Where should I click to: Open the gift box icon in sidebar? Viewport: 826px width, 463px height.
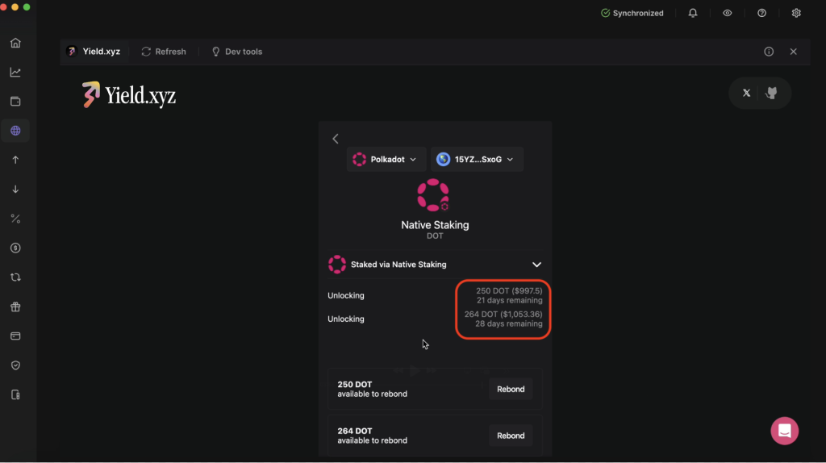click(15, 307)
